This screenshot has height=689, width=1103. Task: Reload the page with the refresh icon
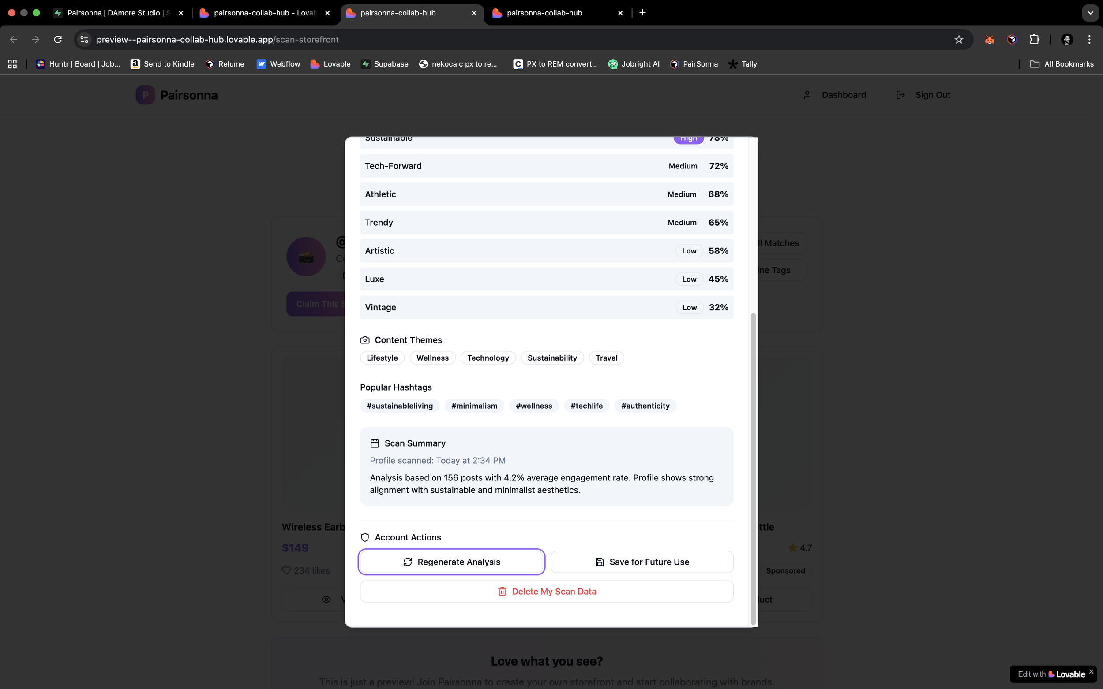(58, 40)
